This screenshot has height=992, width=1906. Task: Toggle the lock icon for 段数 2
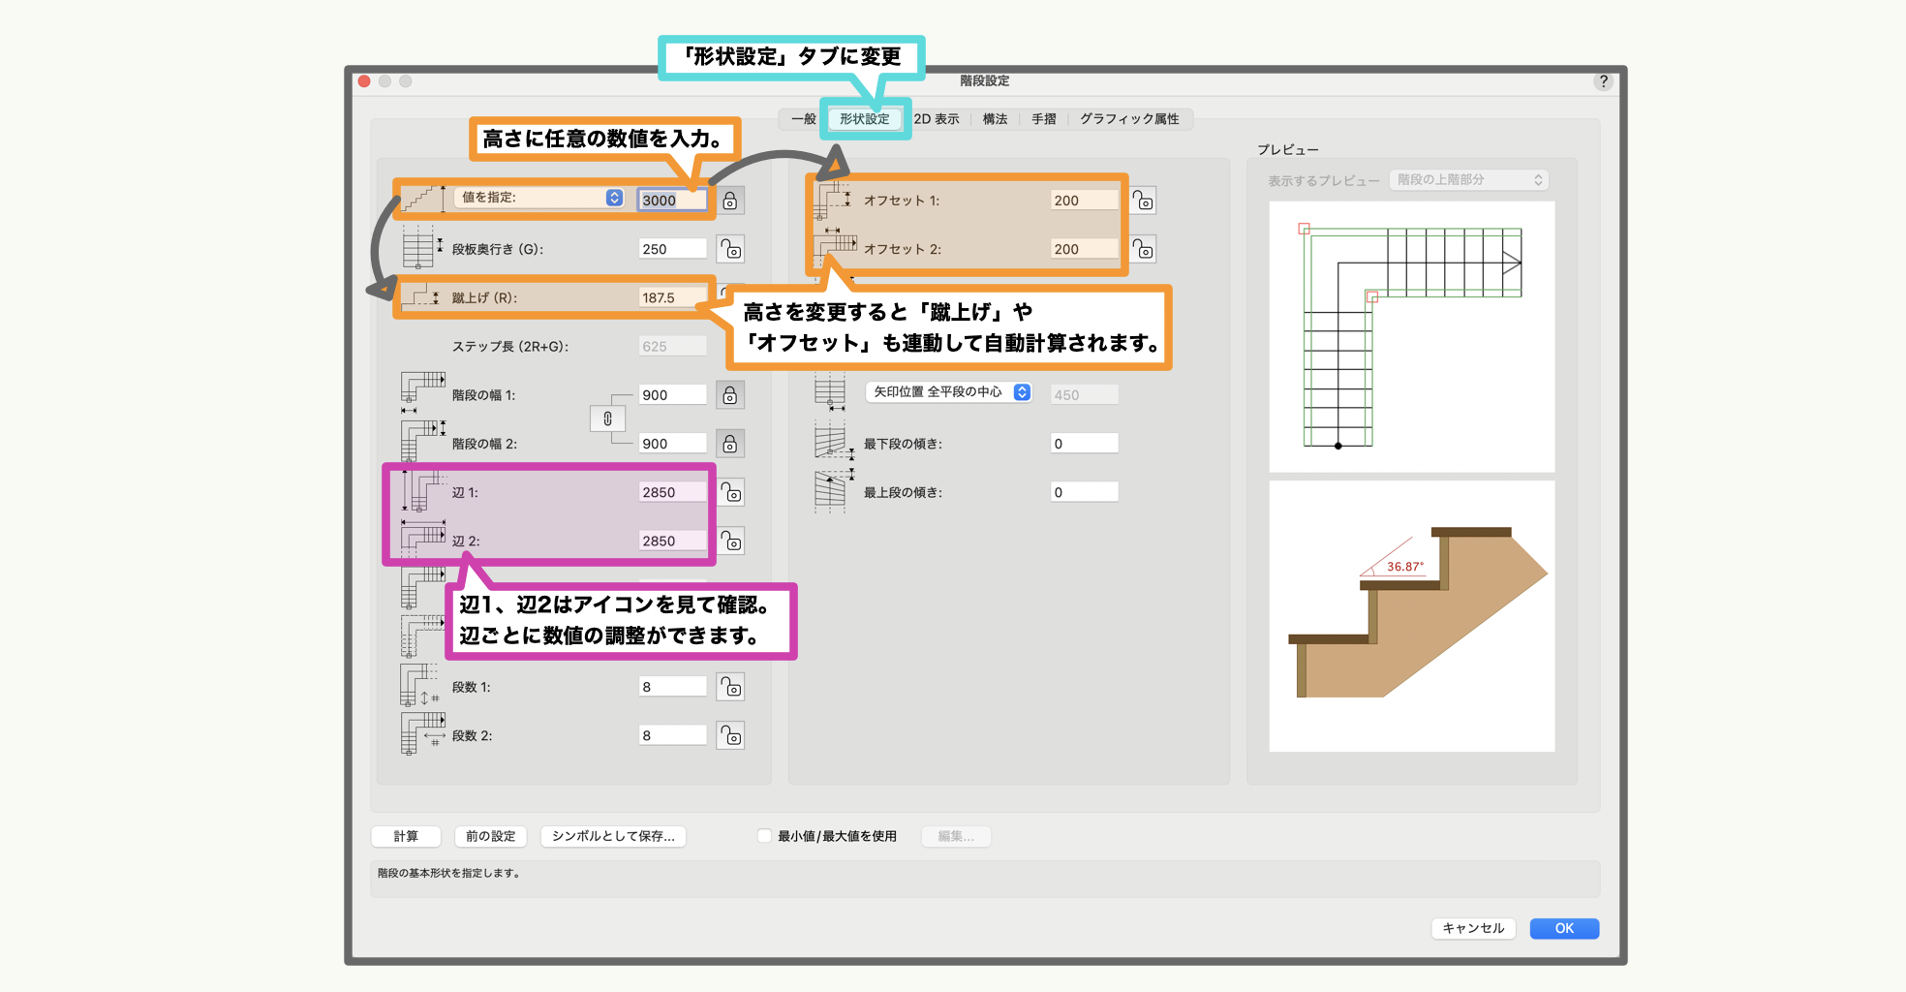(730, 735)
